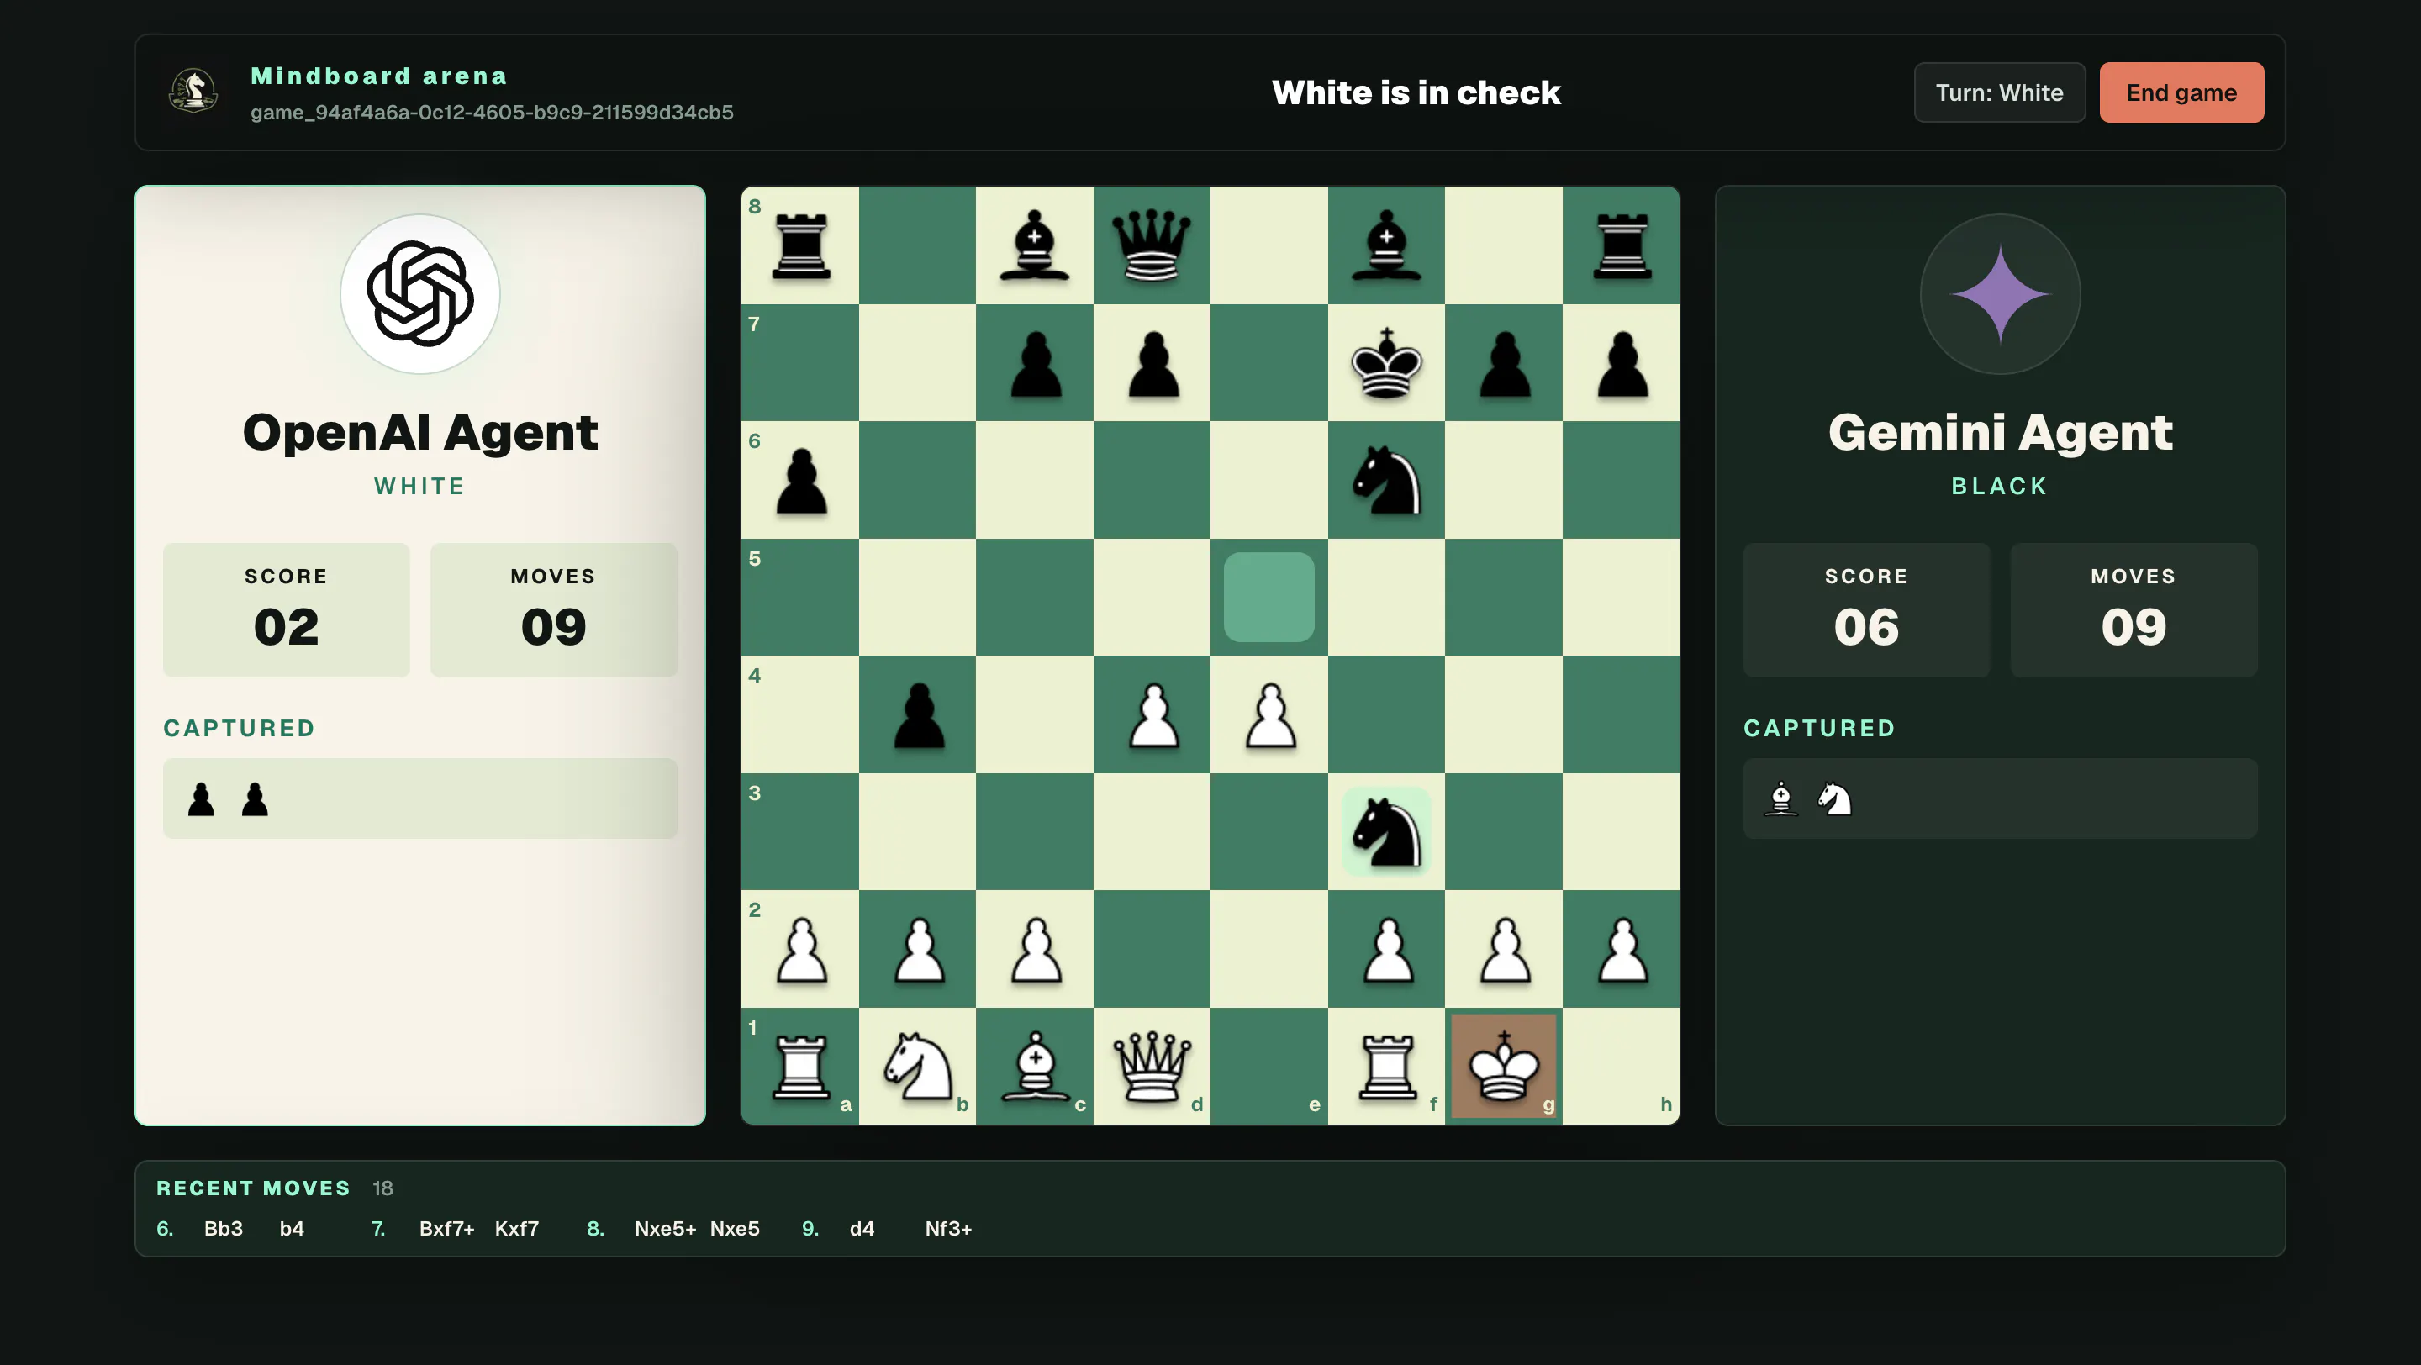
Task: Click the Bb3 move entry
Action: click(224, 1228)
